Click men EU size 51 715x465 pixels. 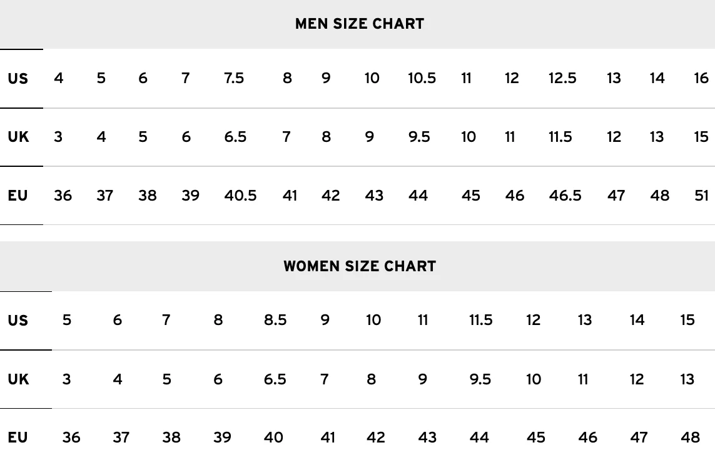(701, 196)
